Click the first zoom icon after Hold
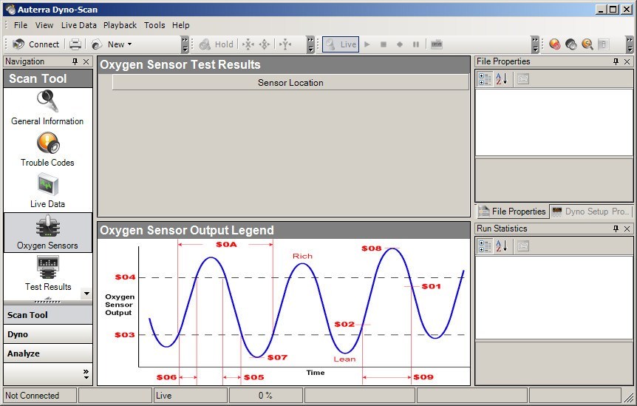This screenshot has width=637, height=406. point(248,44)
